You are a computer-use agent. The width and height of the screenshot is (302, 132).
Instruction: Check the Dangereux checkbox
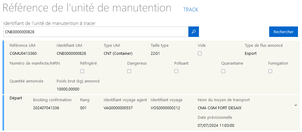(129, 71)
